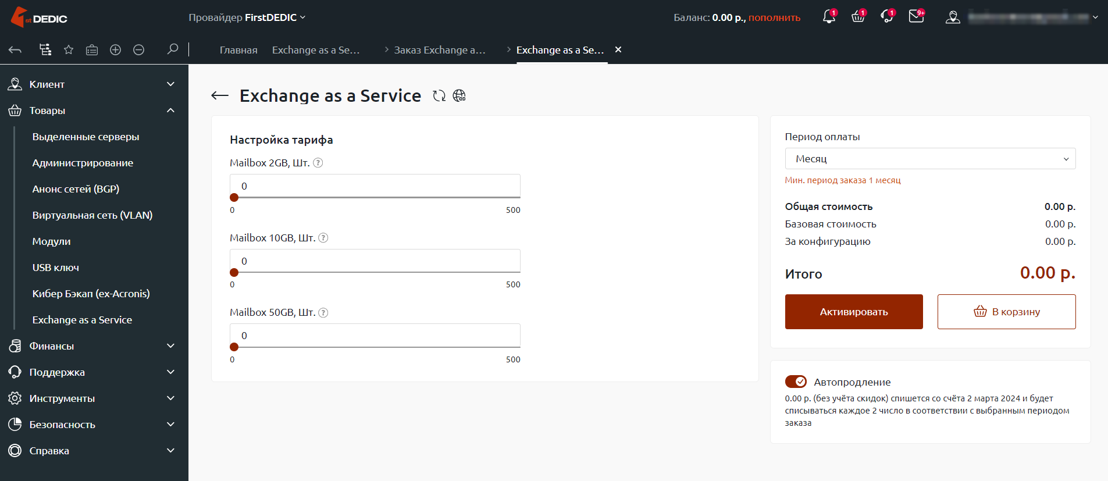
Task: Expand the Инструменты menu section
Action: coord(94,398)
